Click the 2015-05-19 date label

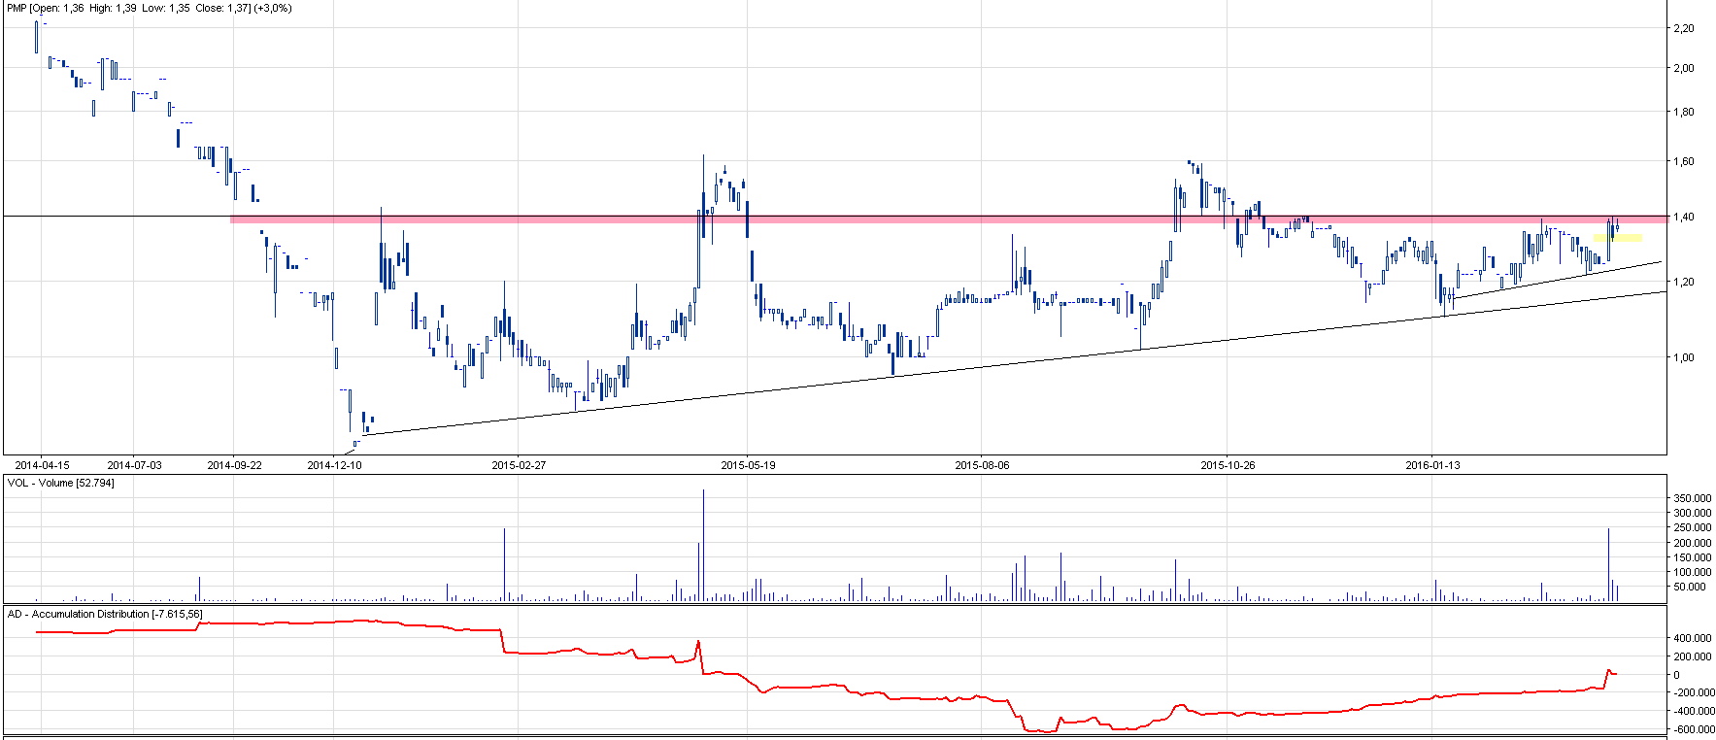[748, 465]
